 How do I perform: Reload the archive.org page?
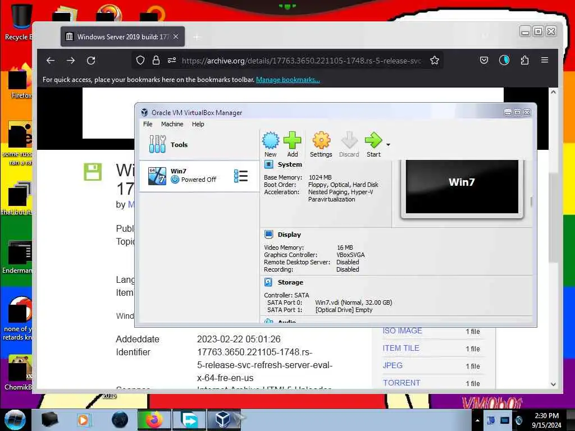91,61
